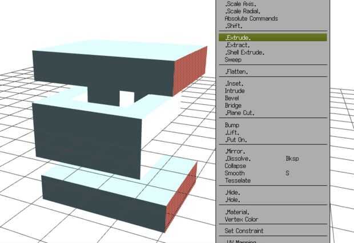354x243 pixels.
Task: Click the dark front face of middle block
Action: pyautogui.click(x=88, y=141)
